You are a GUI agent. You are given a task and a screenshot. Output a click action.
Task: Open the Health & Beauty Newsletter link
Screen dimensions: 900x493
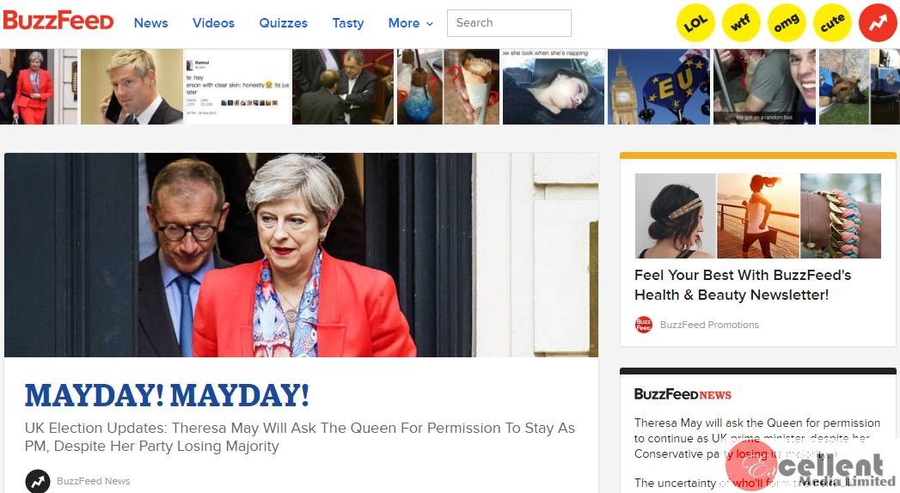coord(743,285)
